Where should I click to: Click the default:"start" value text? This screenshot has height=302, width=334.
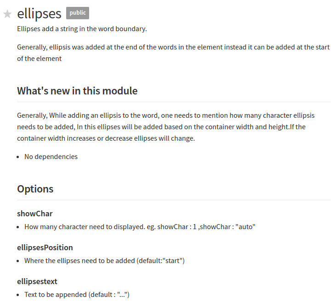[160, 261]
